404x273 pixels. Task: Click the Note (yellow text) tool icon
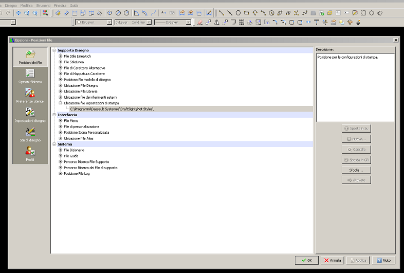[330, 13]
